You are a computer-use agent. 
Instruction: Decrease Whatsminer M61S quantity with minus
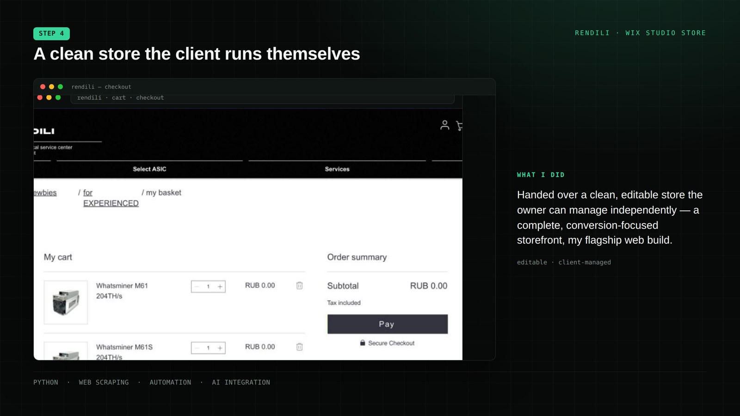coord(197,348)
